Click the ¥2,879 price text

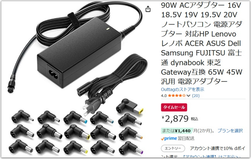pos(175,119)
